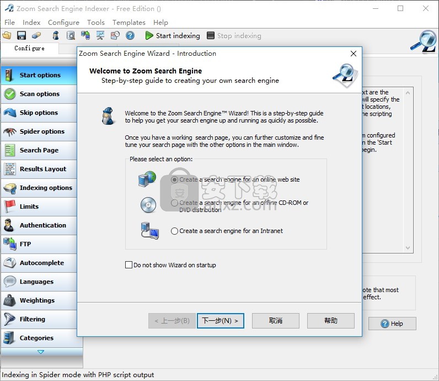Open Scan options in the sidebar
Viewport: 439px width, 381px height.
[x=39, y=94]
